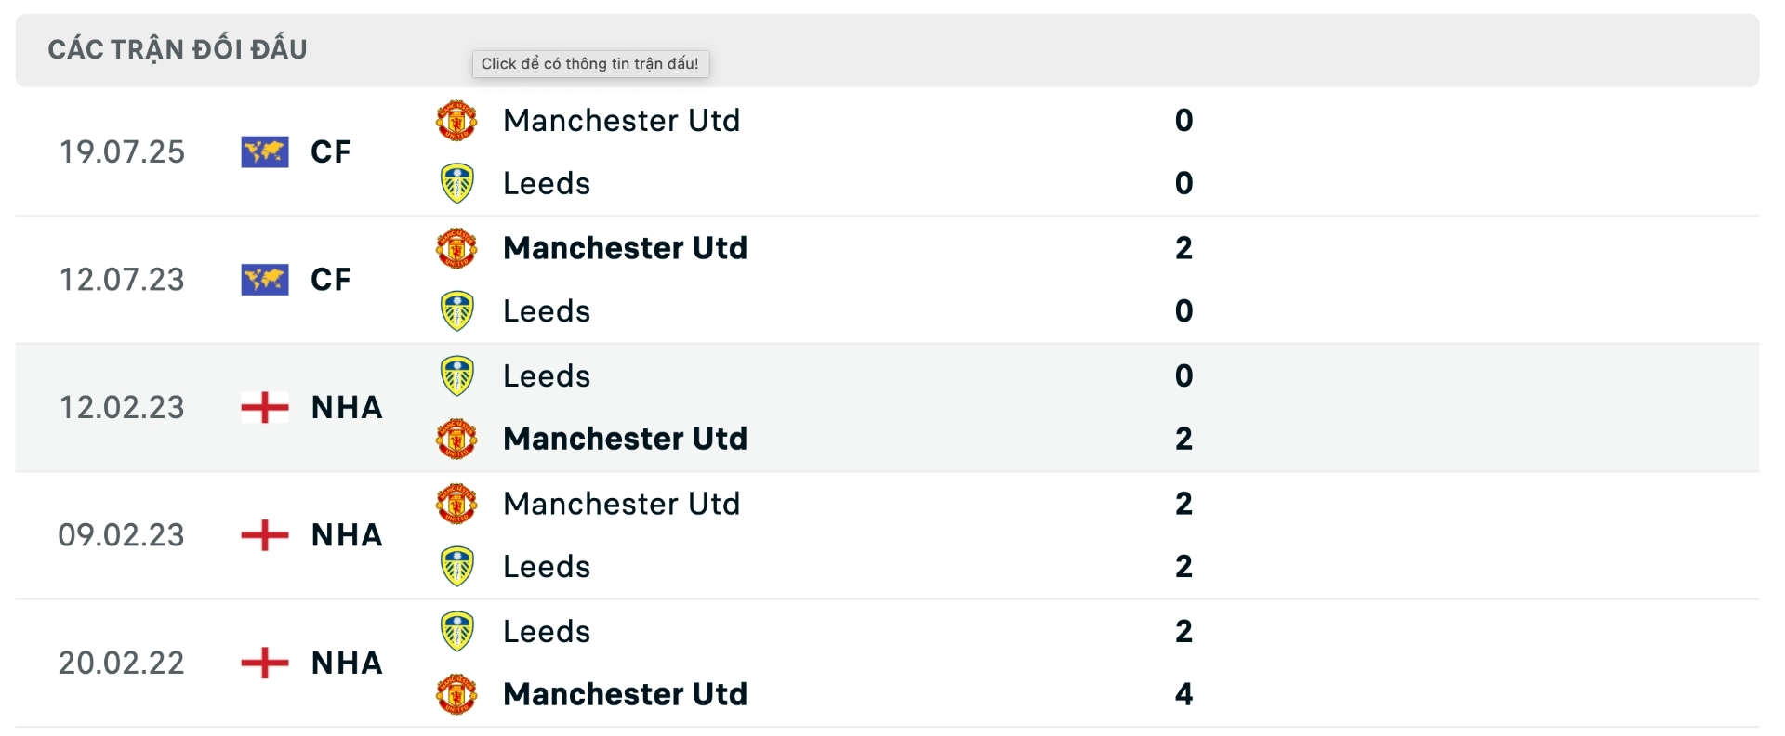The image size is (1785, 736).
Task: Open match details via the tooltip prompt
Action: (591, 64)
